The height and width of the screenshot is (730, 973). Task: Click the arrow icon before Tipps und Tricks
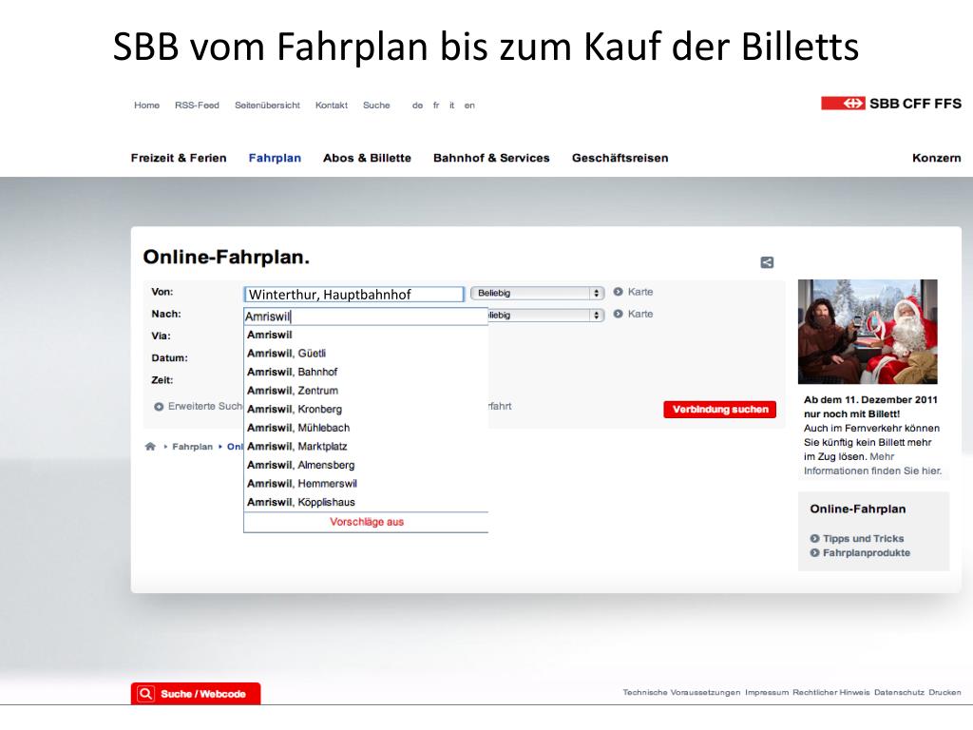coord(814,538)
